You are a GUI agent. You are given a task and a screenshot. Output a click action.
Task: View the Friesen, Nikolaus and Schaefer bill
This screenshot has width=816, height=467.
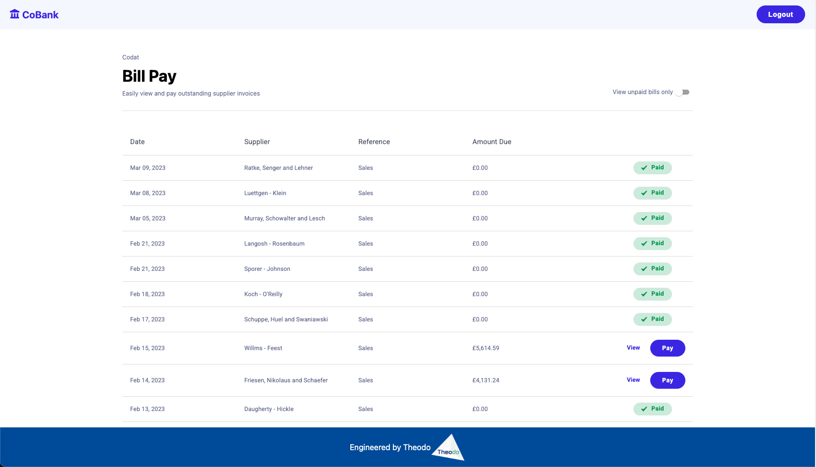coord(633,380)
